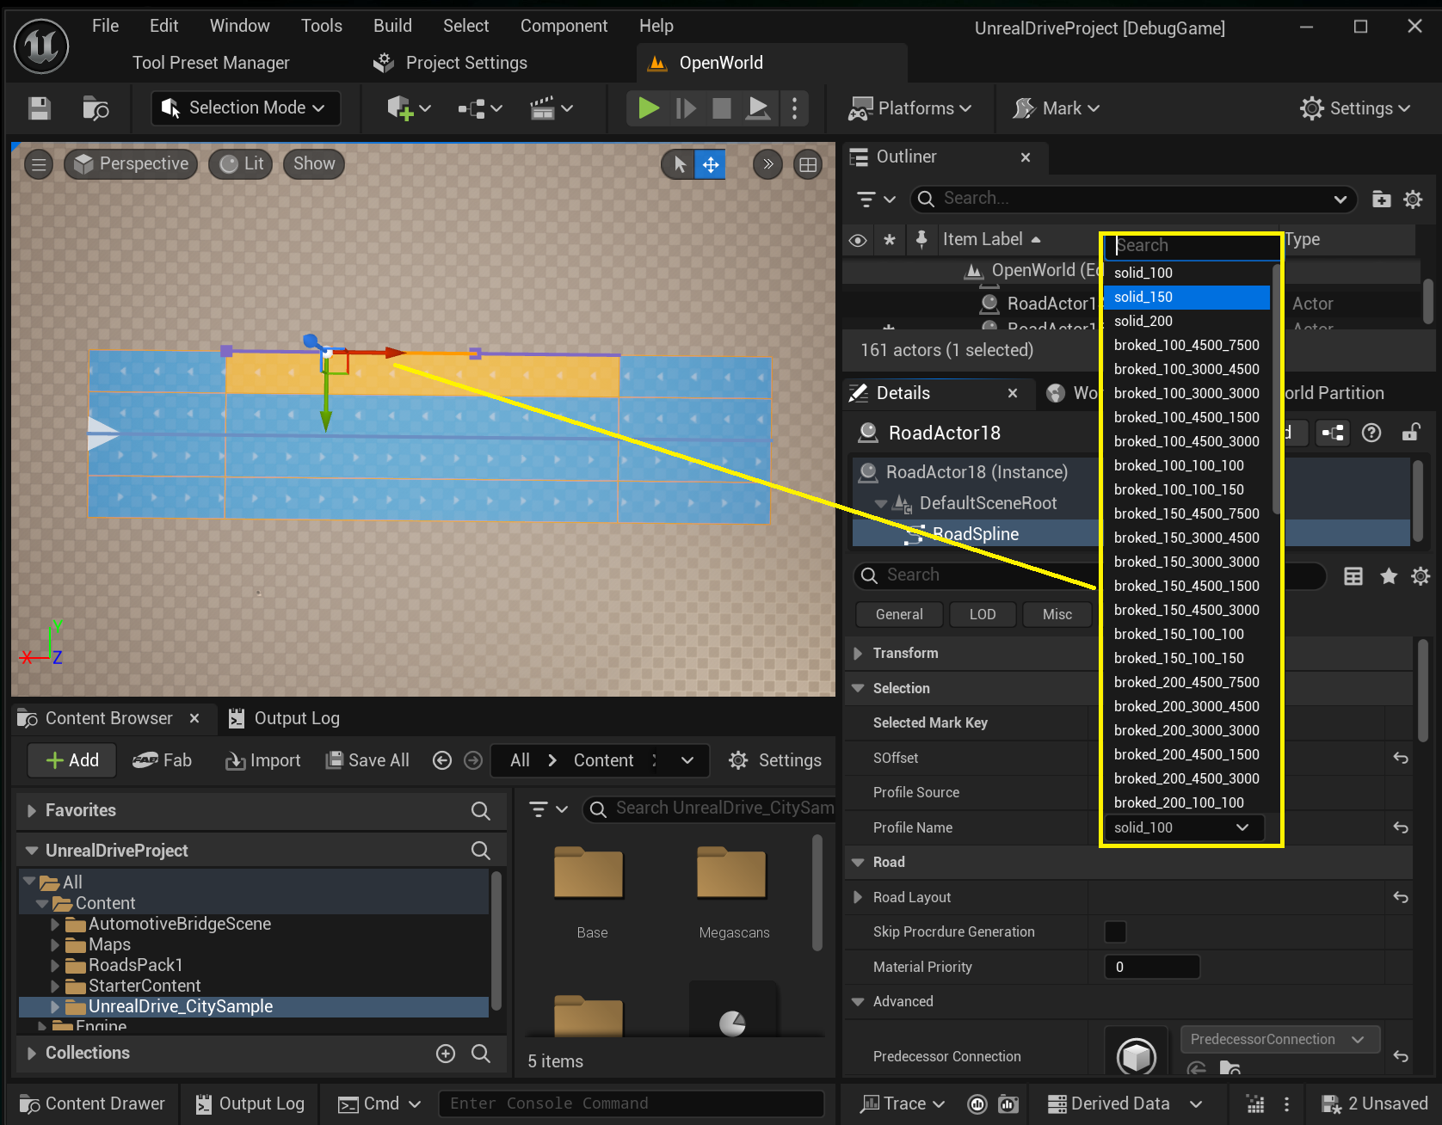1442x1125 pixels.
Task: Toggle the Details property matrix table view icon
Action: coord(1353,576)
